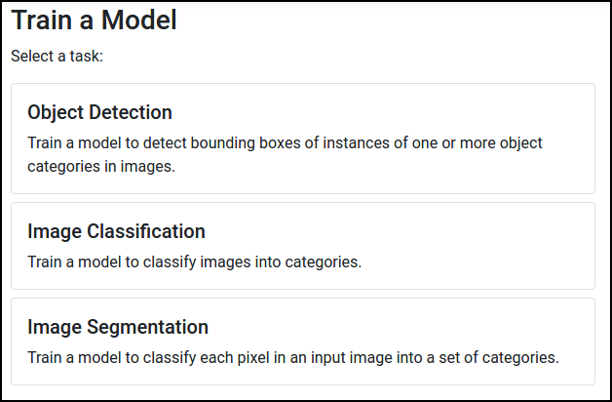Click empty space right of Object Detection title
This screenshot has height=402, width=612.
point(382,112)
